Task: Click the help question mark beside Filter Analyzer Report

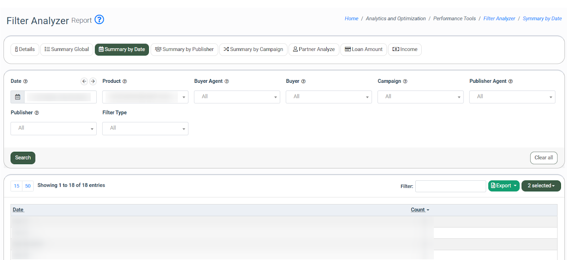Action: pyautogui.click(x=99, y=19)
